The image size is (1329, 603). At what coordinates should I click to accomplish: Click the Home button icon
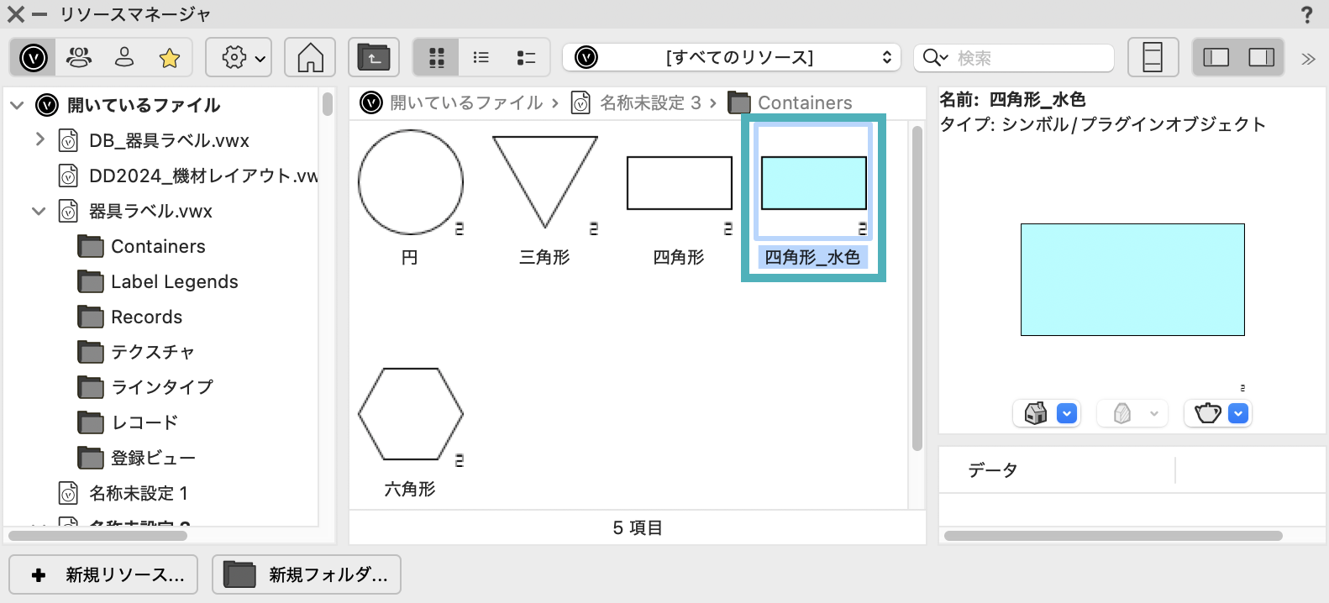tap(310, 58)
